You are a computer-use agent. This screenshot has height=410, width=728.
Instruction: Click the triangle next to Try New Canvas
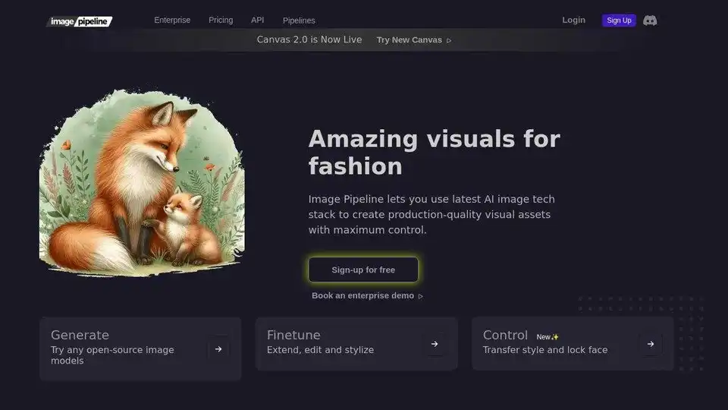pos(449,40)
